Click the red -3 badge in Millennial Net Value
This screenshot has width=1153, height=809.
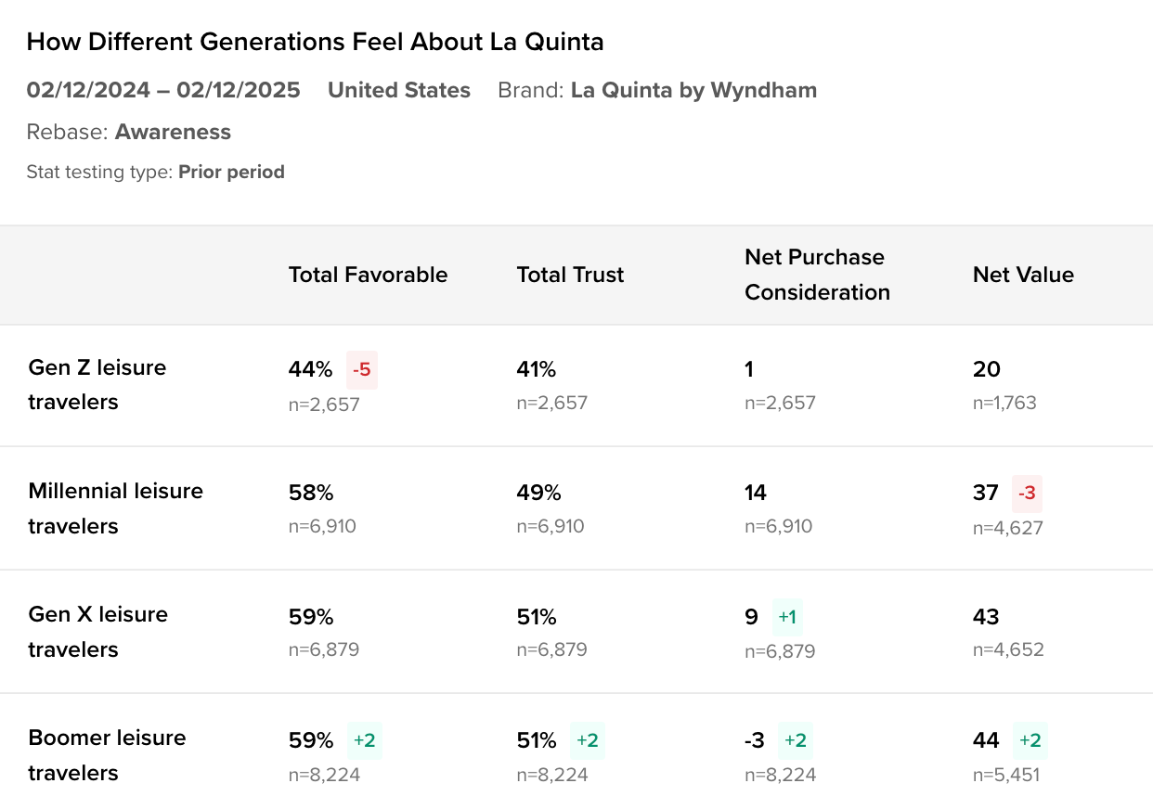(1027, 493)
